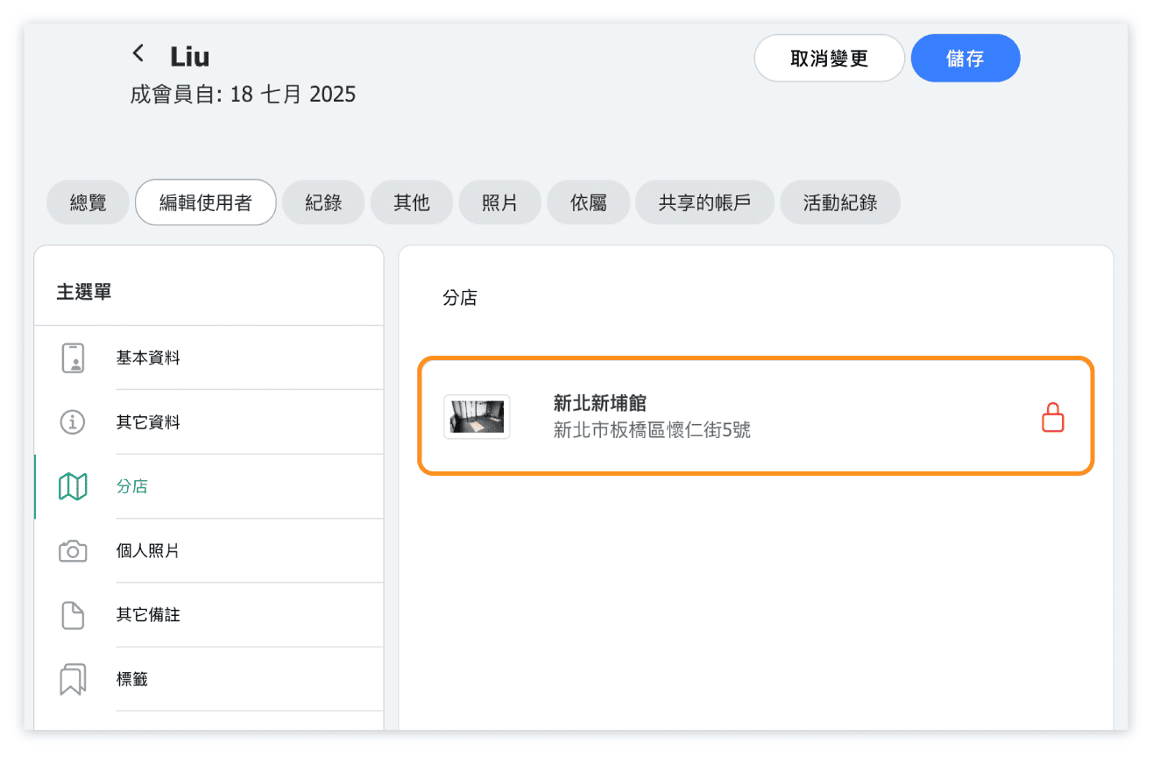
Task: Click the info circle icon for 其它資料
Action: tap(73, 422)
